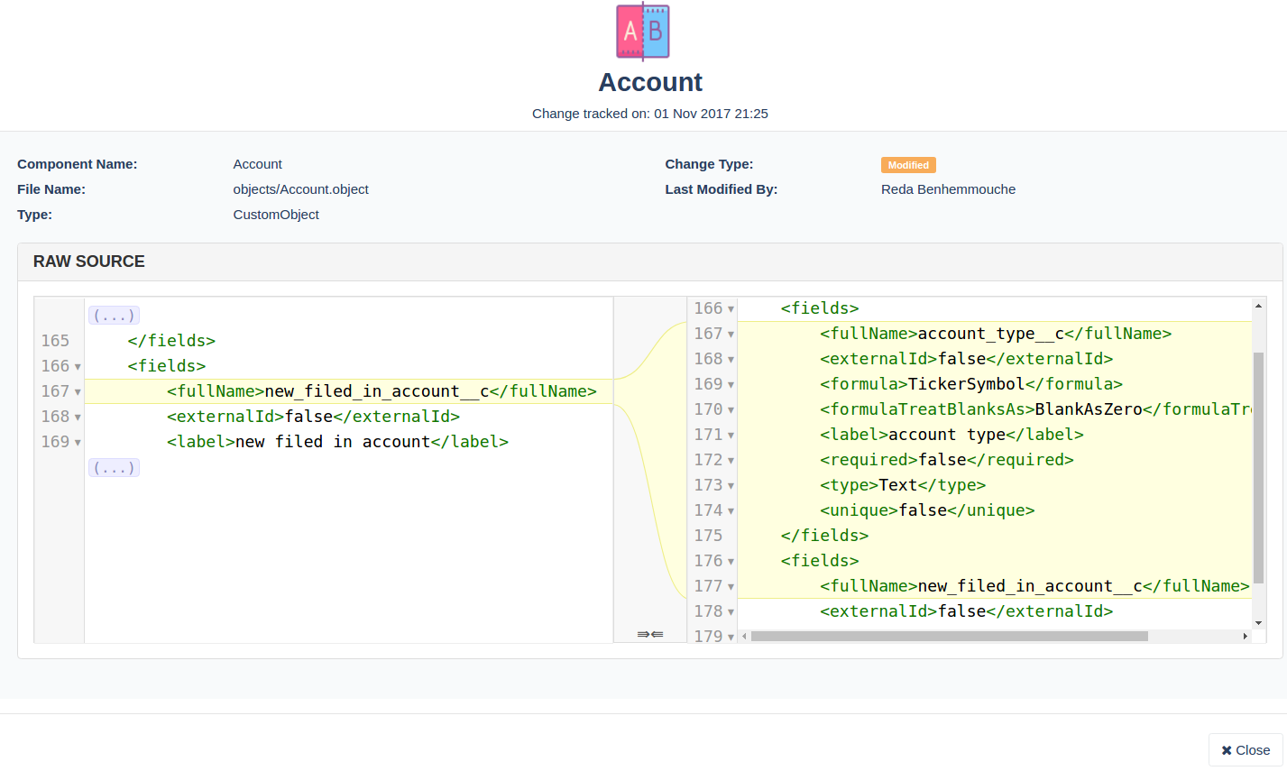Click left pane line new_filed_in_account__c fullName

(382, 391)
